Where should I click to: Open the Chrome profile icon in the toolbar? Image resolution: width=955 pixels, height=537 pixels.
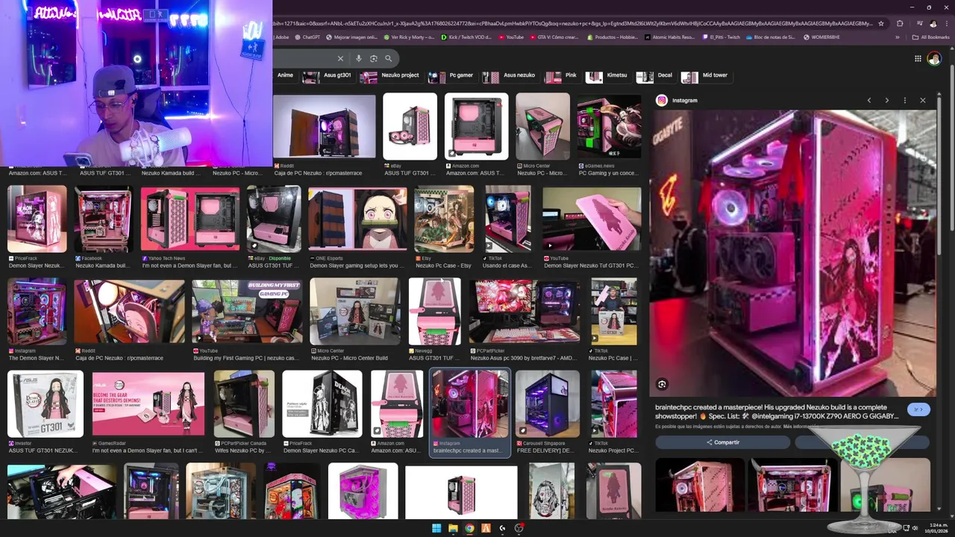pos(933,24)
